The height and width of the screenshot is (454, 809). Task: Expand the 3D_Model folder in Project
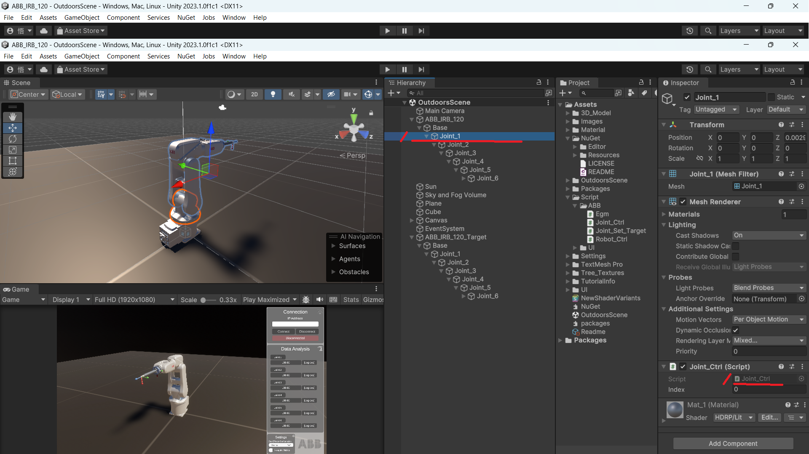pos(568,113)
